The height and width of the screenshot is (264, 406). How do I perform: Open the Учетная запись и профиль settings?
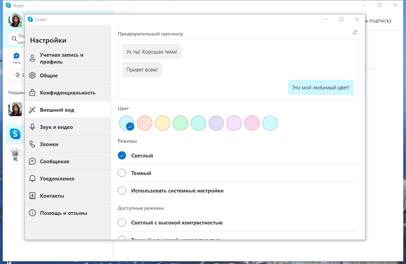68,58
